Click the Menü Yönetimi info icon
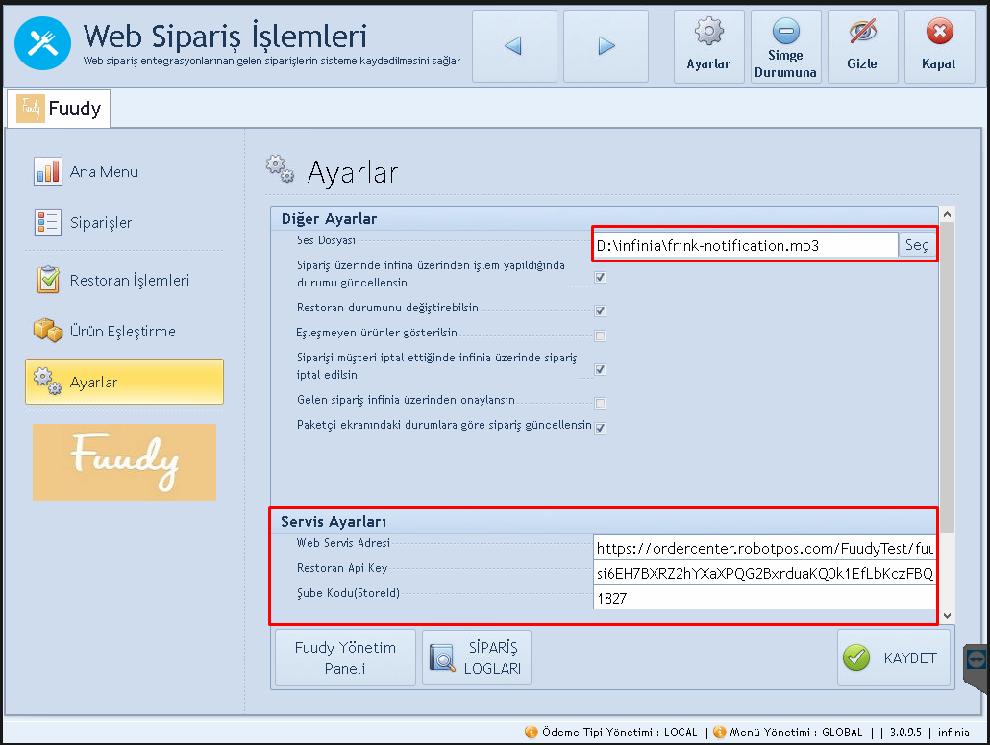Viewport: 990px width, 745px height. pos(720,732)
